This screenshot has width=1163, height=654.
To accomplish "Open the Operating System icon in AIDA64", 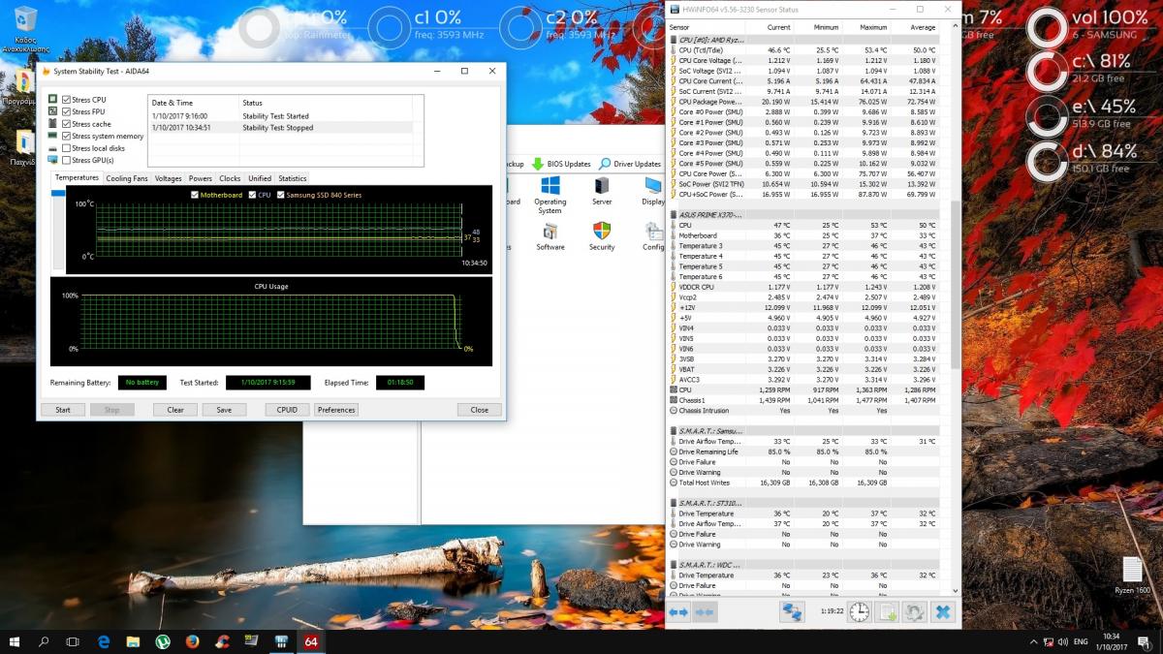I will pos(550,195).
